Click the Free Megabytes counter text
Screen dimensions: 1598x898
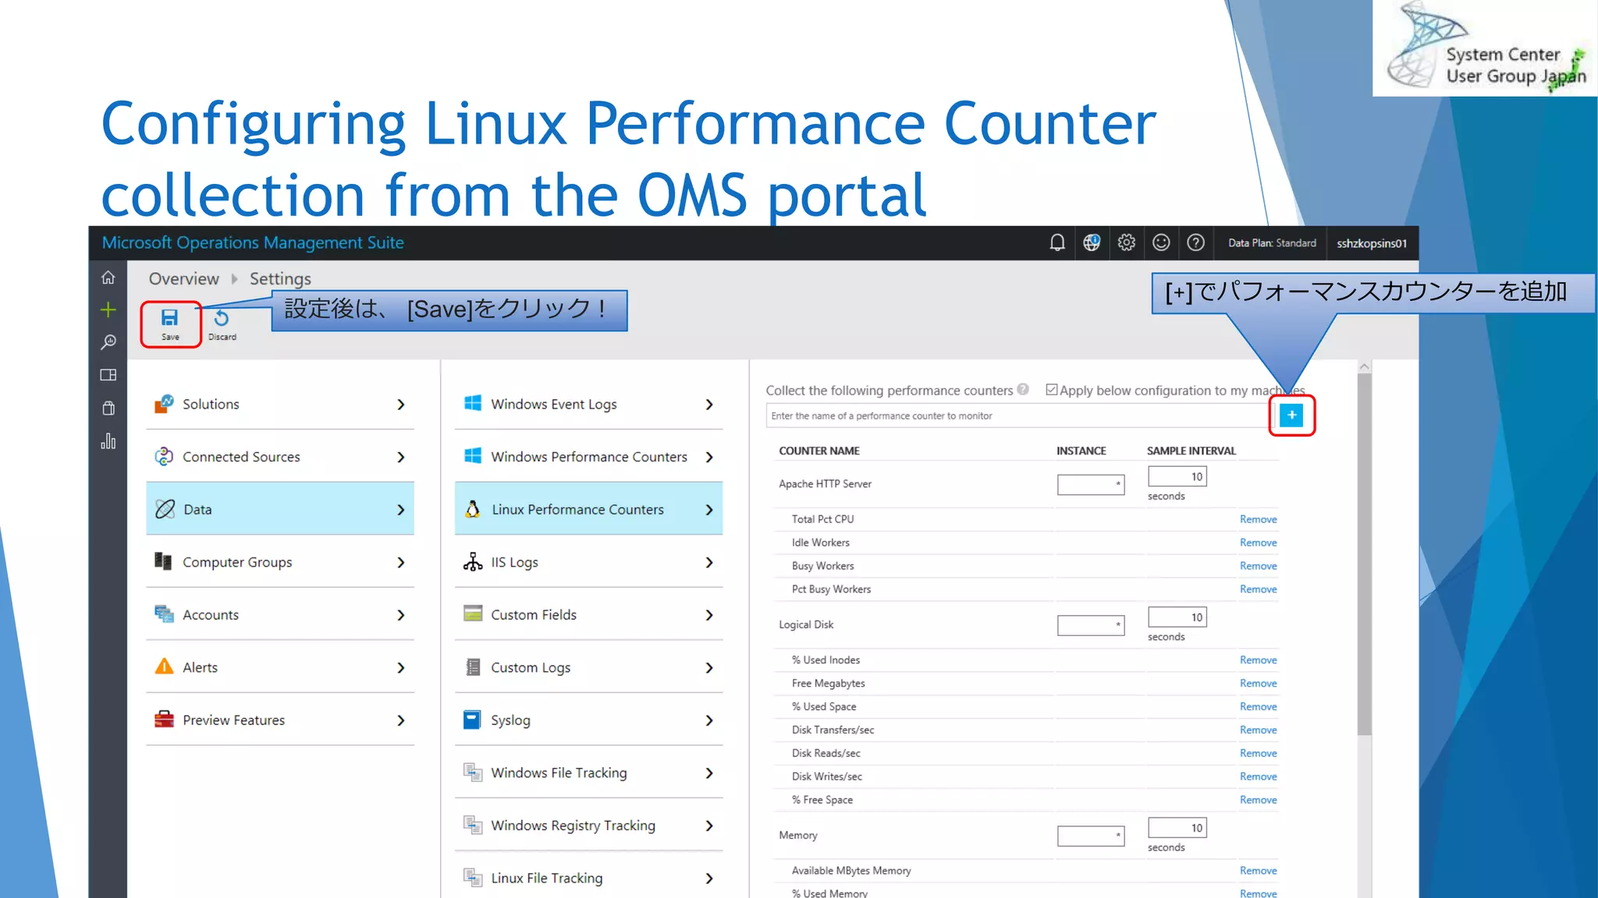point(828,683)
